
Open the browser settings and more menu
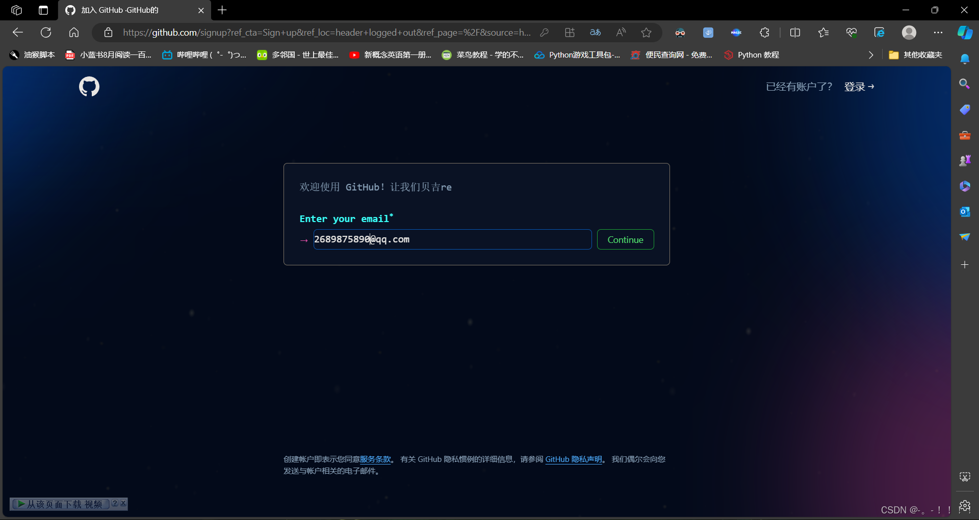[938, 33]
